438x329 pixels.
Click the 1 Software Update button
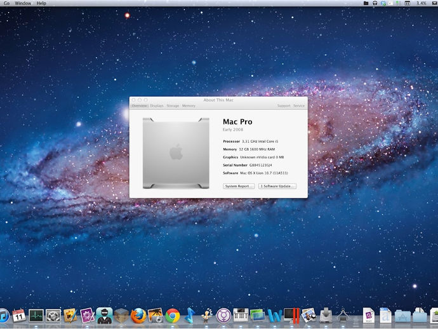pyautogui.click(x=277, y=186)
